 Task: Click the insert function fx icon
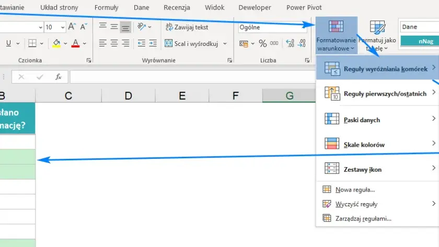point(58,77)
